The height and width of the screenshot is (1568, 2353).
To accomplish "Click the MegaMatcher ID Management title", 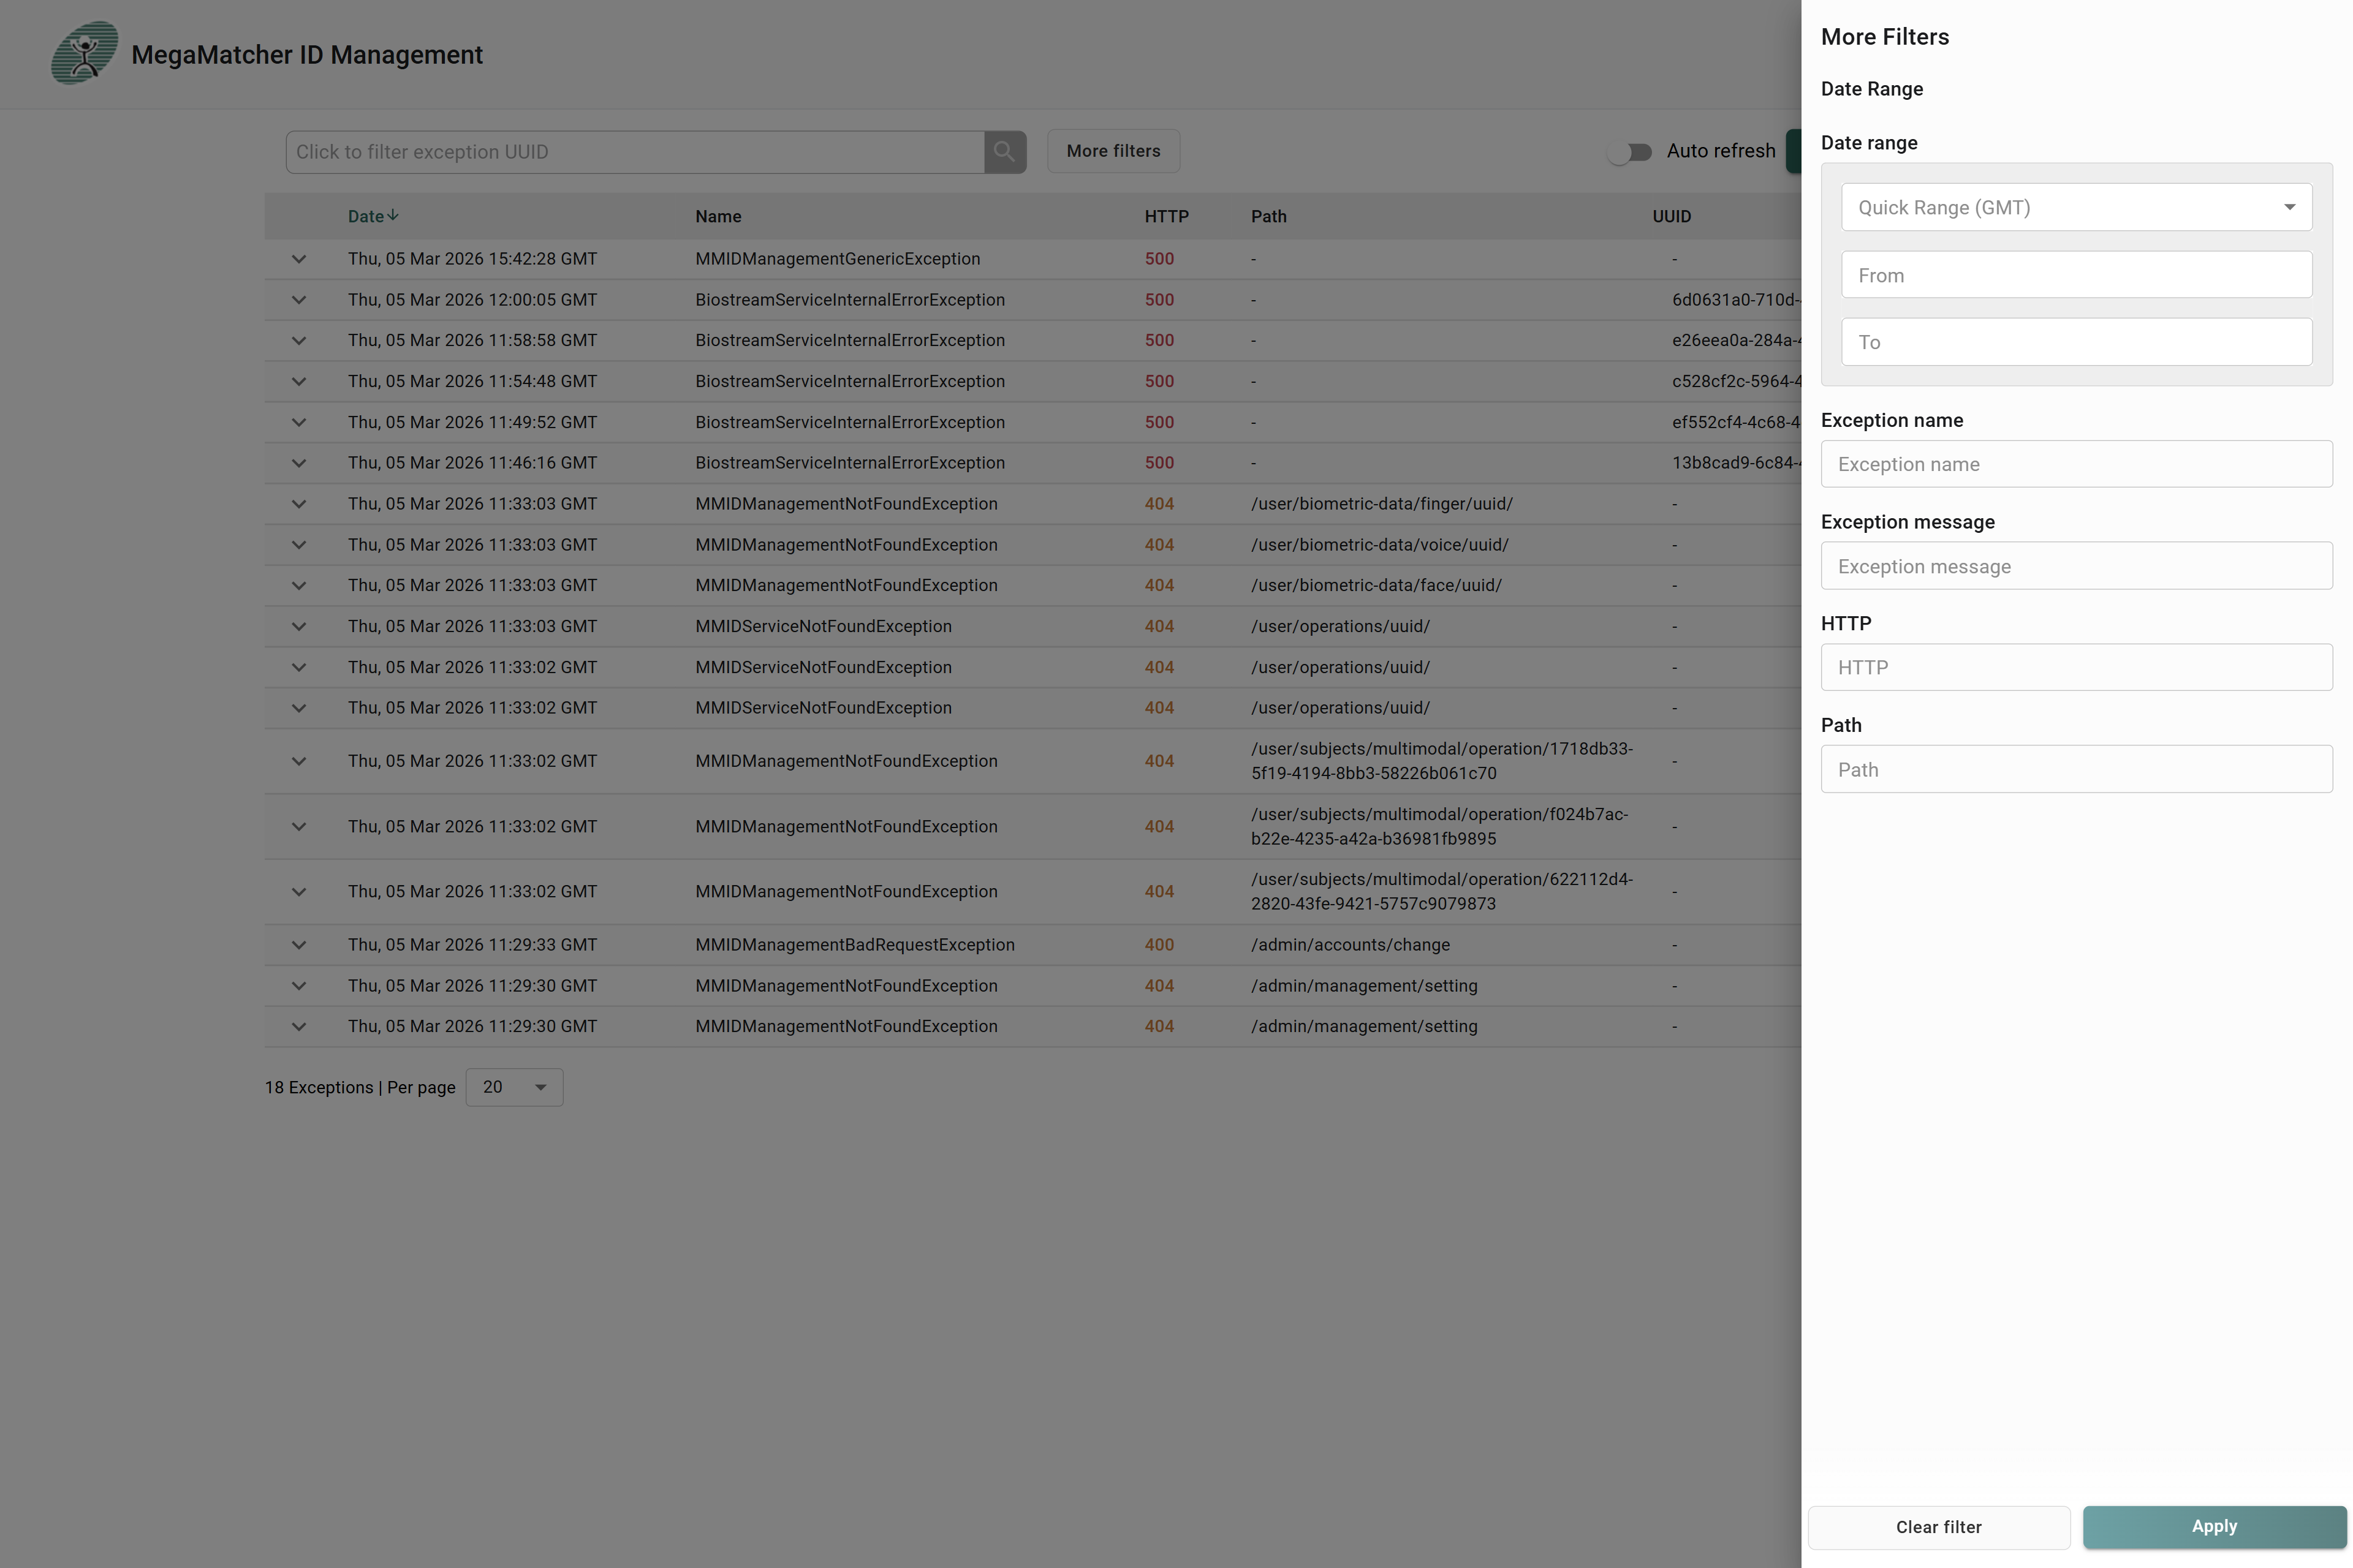I will pos(307,55).
